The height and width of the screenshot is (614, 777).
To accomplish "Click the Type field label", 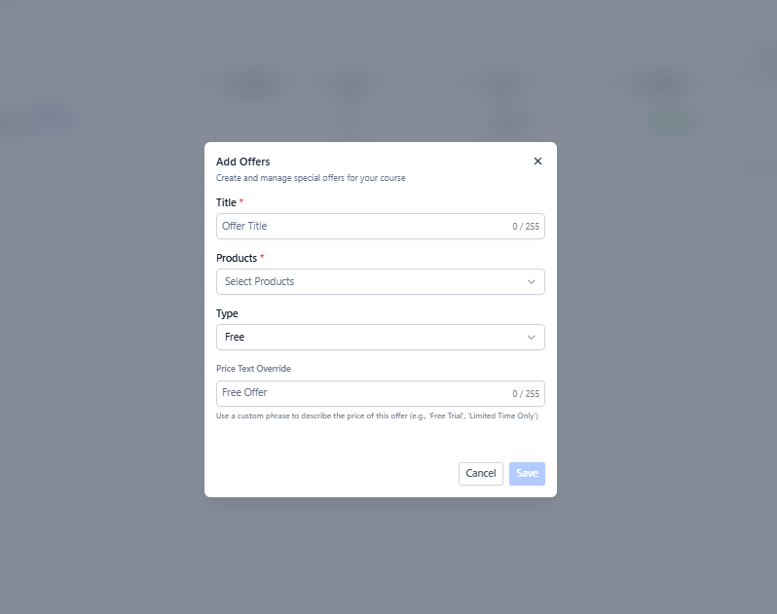I will (227, 313).
